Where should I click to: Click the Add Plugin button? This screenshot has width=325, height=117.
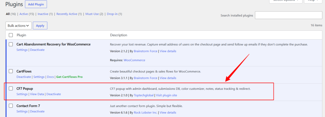click(x=36, y=4)
